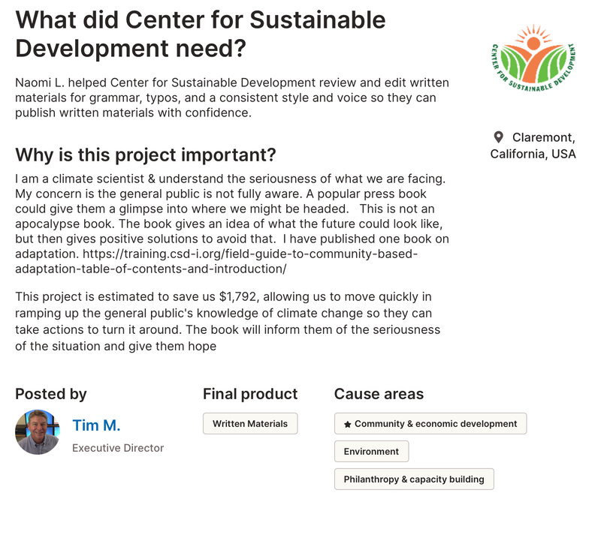Click the $1,792 savings estimate paragraph
Viewport: 616px width, 538px height.
click(228, 321)
